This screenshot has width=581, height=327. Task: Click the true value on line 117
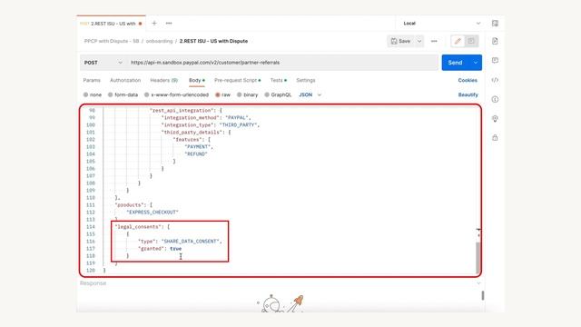pyautogui.click(x=175, y=249)
